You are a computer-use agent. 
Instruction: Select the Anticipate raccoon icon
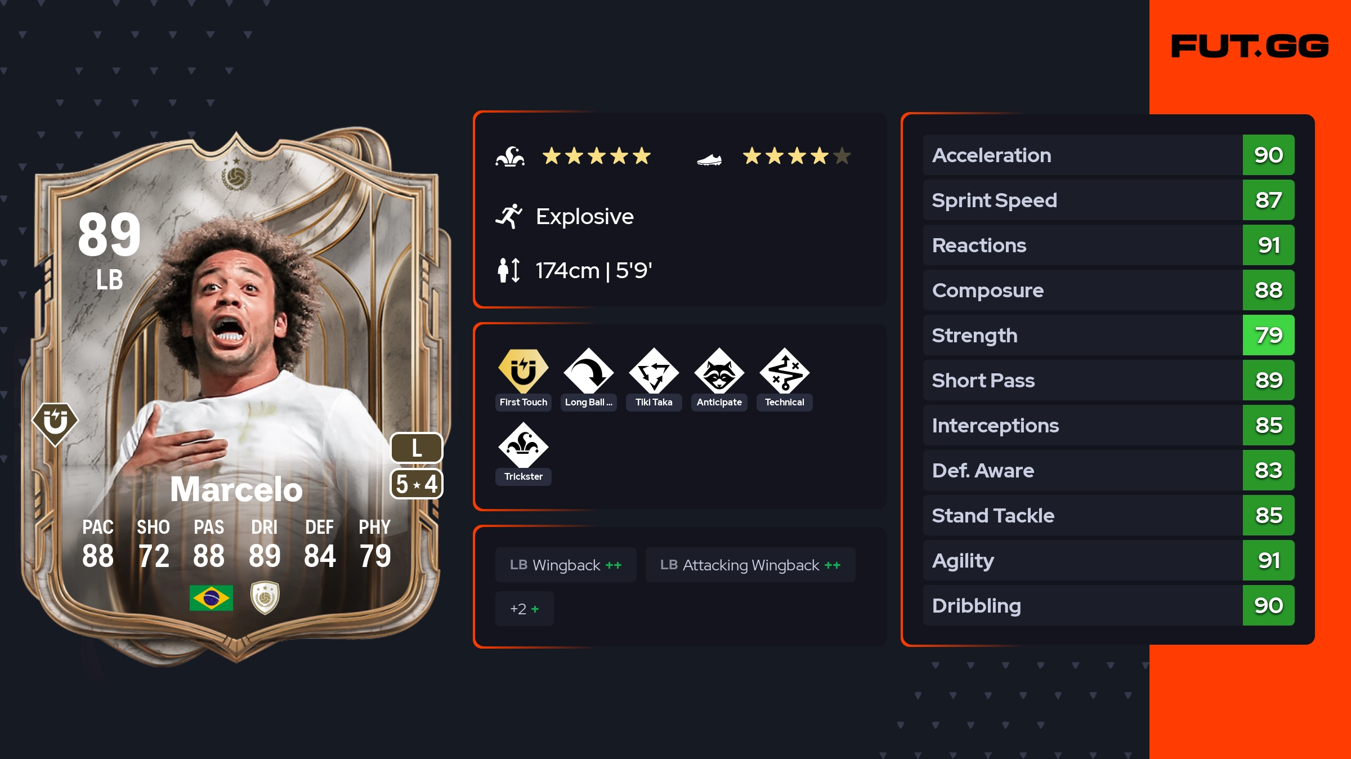click(x=719, y=371)
